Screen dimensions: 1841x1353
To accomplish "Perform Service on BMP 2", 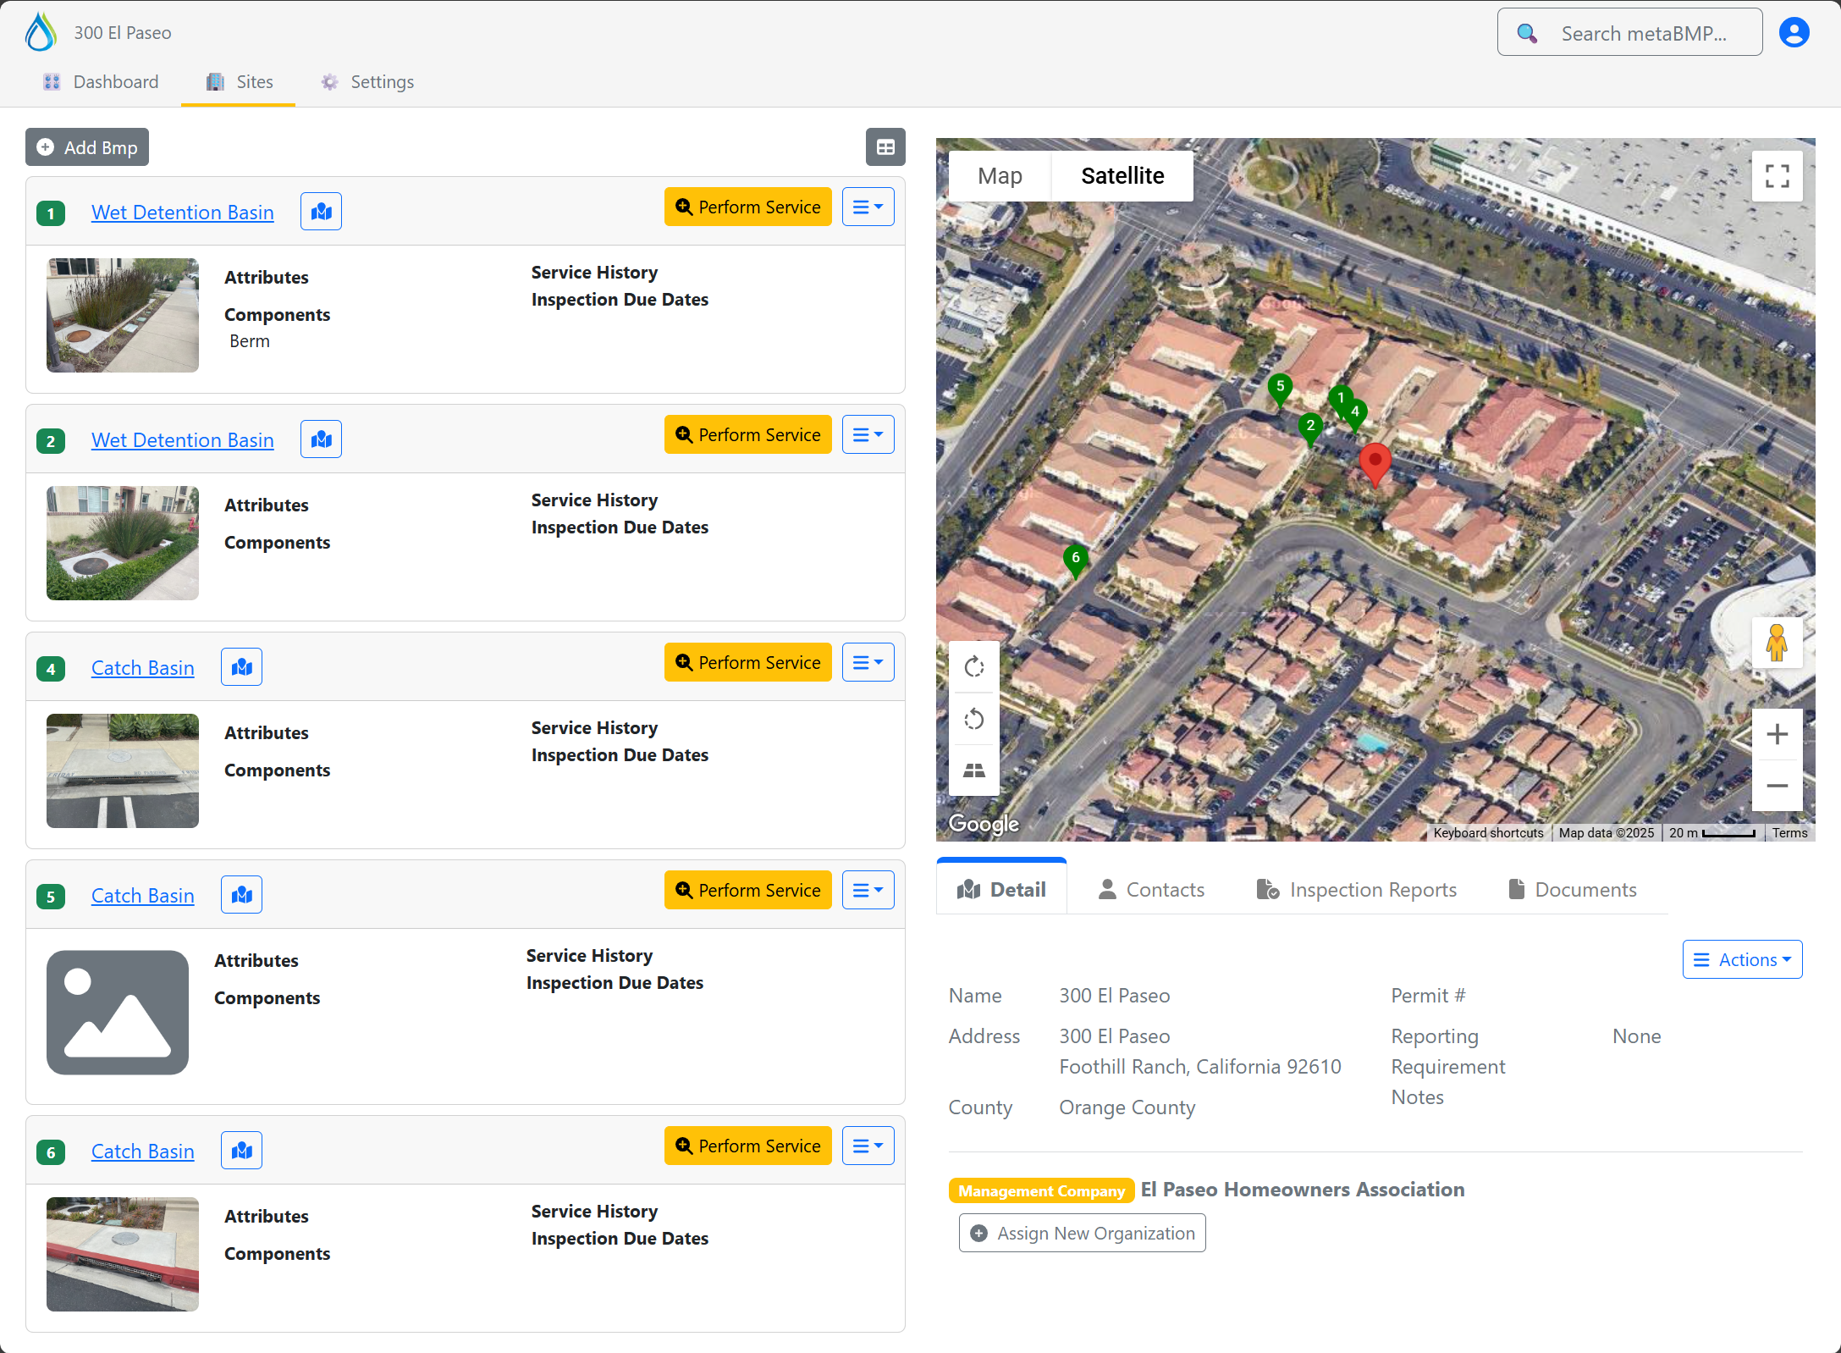I will (x=748, y=434).
